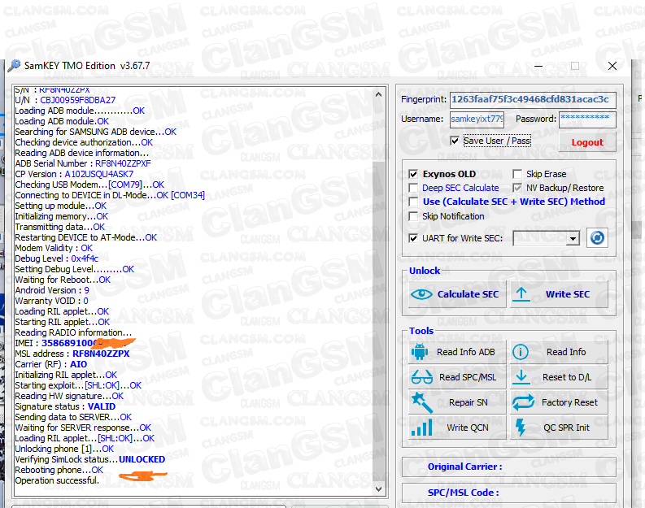
Task: Click the Calculate SEC label
Action: point(468,294)
